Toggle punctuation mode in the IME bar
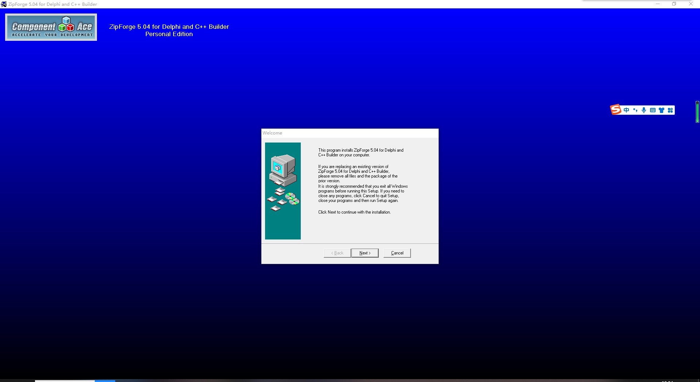 [635, 110]
